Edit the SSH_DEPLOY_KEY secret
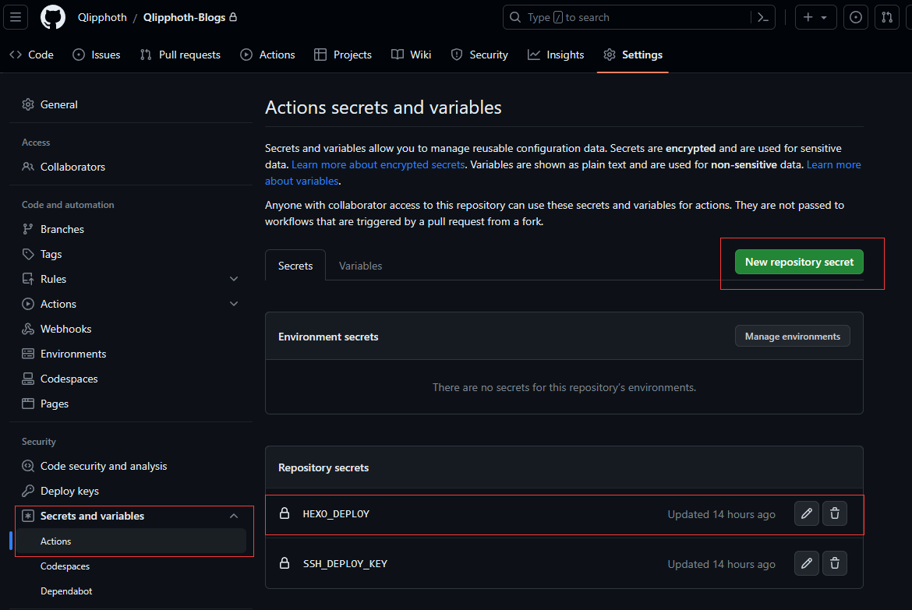Screen dimensions: 912x610 point(807,563)
